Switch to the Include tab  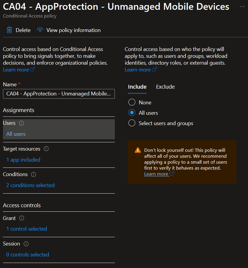137,87
